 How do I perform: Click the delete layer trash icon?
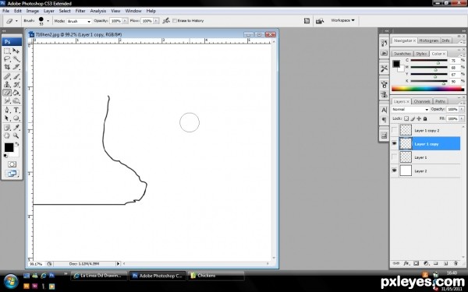(456, 263)
